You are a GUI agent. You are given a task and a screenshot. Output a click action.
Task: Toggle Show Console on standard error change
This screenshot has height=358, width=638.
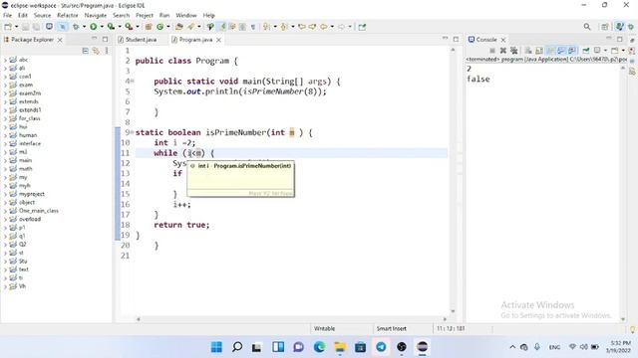[x=572, y=51]
